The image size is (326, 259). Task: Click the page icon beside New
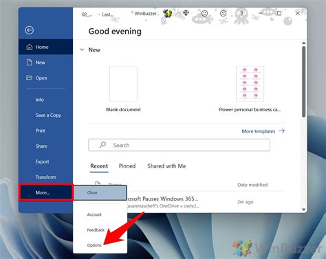pos(30,63)
